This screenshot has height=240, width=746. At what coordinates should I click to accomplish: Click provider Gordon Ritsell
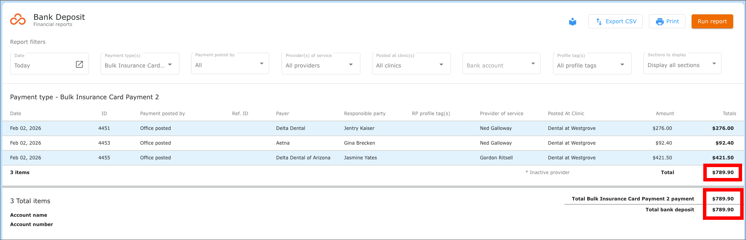click(x=496, y=158)
